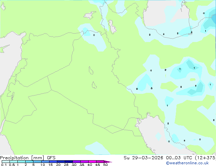Pick the 40–45 mm magenta legend swatch

pos(92,162)
